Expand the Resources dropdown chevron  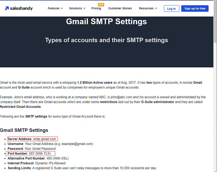[156, 8]
